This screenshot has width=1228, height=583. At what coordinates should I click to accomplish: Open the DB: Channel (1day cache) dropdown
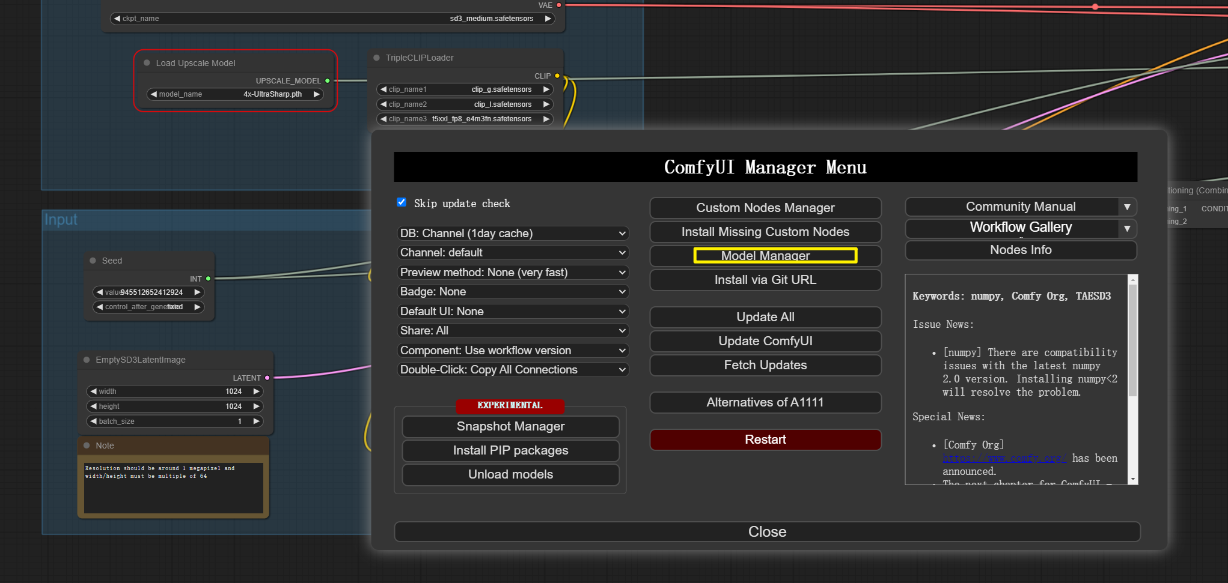(x=513, y=233)
